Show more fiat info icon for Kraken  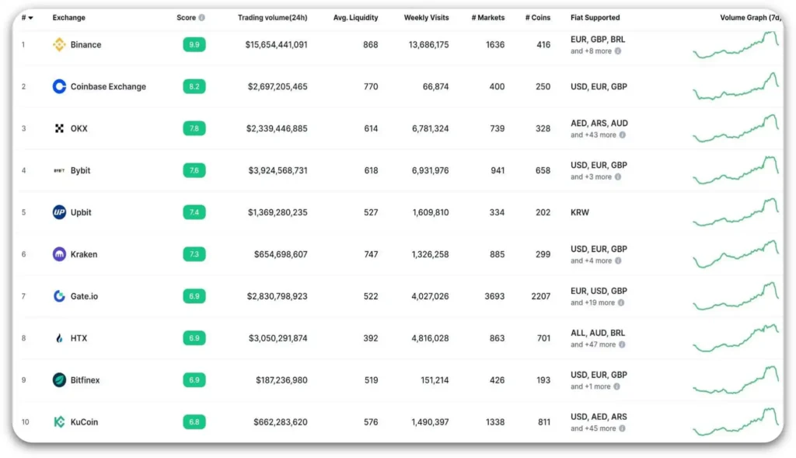(x=618, y=260)
